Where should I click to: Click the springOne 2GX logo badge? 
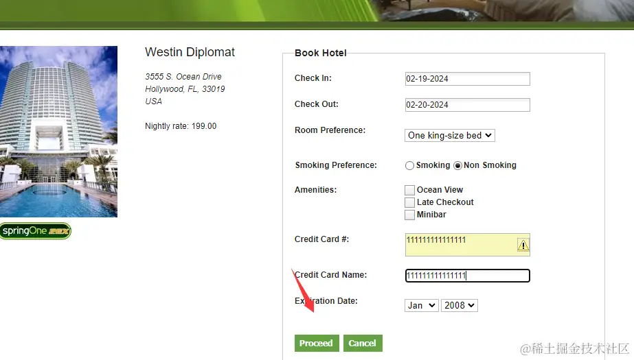[x=36, y=231]
